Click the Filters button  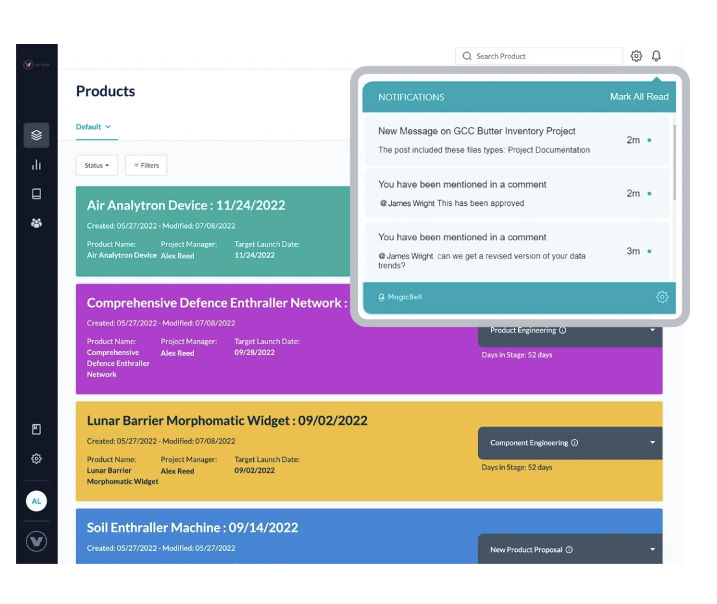click(146, 166)
